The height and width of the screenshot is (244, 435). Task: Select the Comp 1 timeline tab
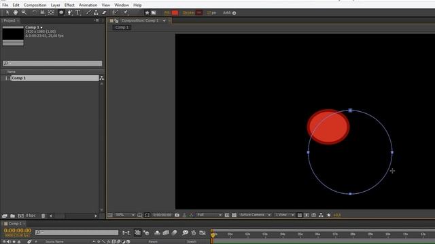coord(15,224)
